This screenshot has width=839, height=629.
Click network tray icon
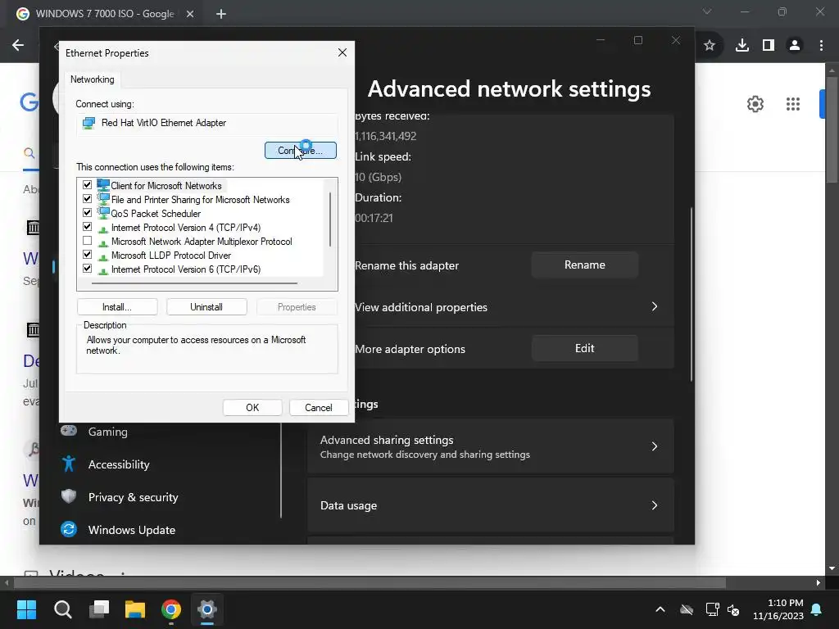[x=712, y=609]
